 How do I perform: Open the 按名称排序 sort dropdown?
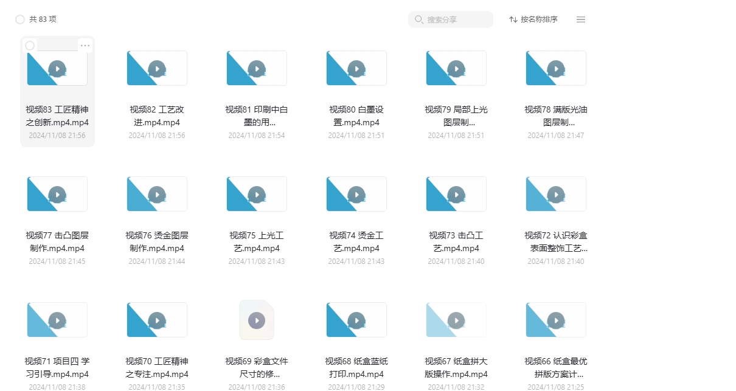pyautogui.click(x=538, y=19)
